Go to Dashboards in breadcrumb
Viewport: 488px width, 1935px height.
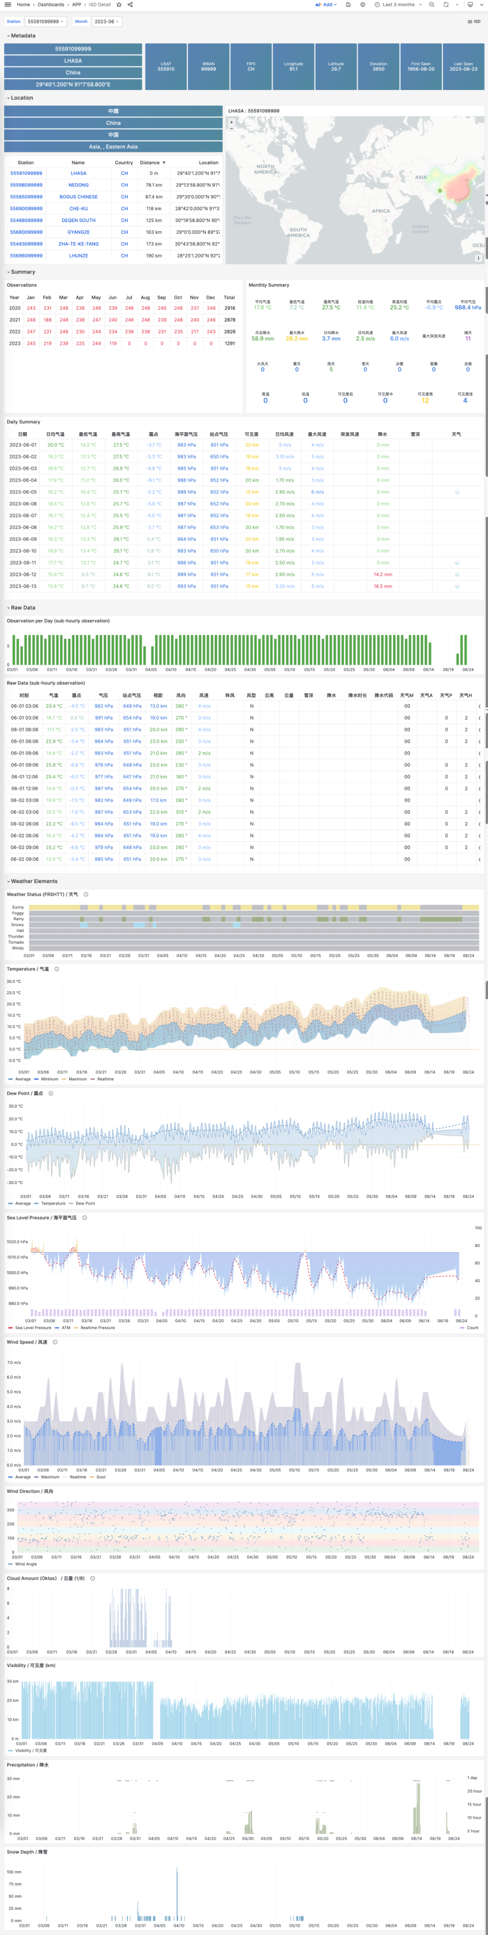point(51,5)
